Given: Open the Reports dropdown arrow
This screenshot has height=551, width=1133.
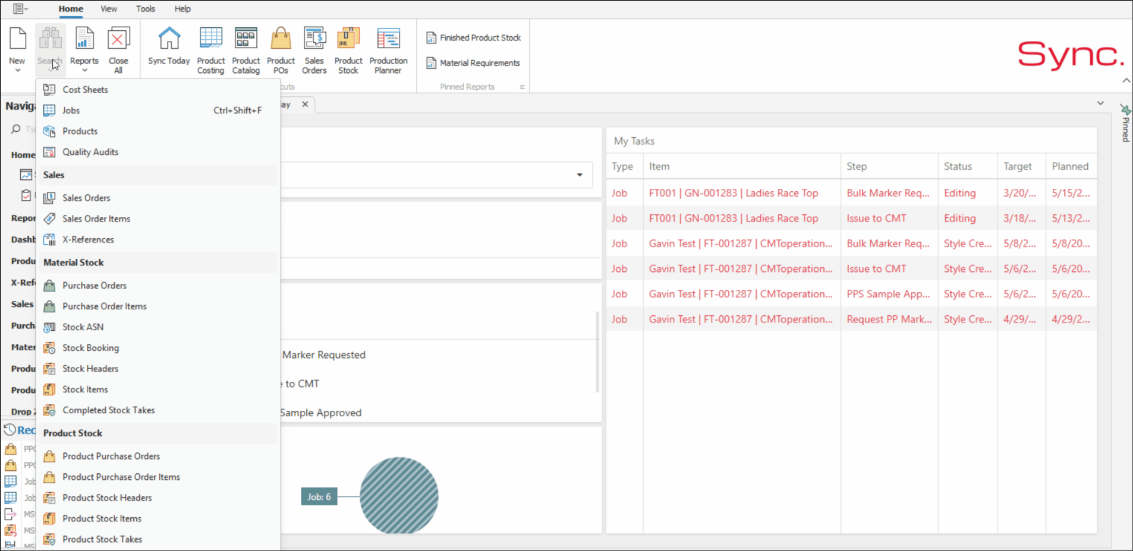Looking at the screenshot, I should pyautogui.click(x=84, y=70).
